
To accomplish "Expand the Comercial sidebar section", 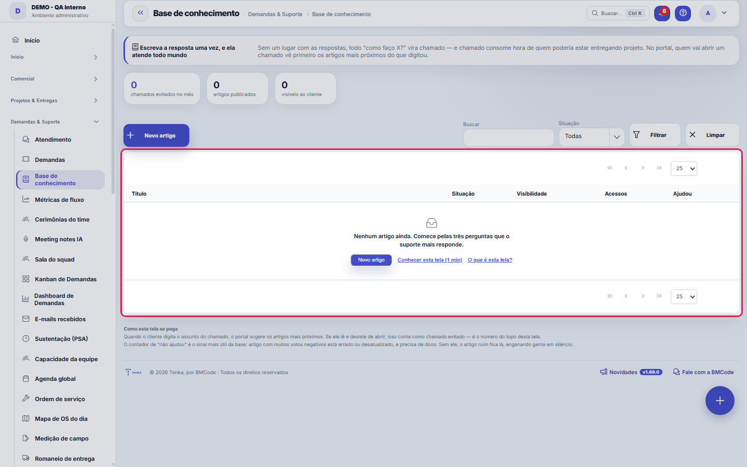I will pyautogui.click(x=54, y=79).
